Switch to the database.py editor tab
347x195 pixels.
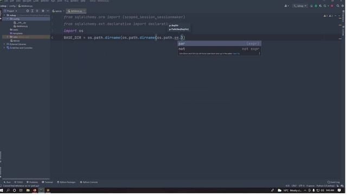[75, 11]
